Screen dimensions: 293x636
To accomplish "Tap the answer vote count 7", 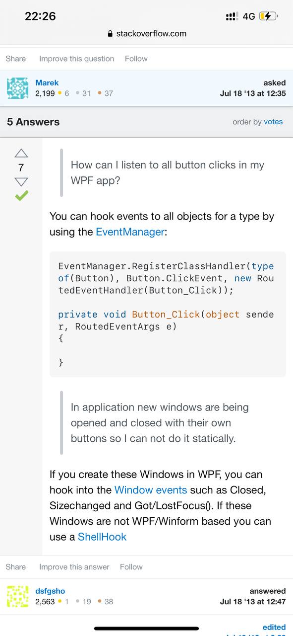I will click(x=21, y=167).
